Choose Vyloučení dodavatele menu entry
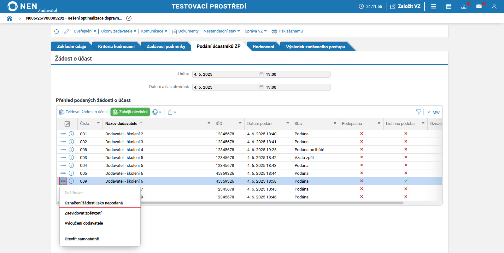 [x=84, y=223]
